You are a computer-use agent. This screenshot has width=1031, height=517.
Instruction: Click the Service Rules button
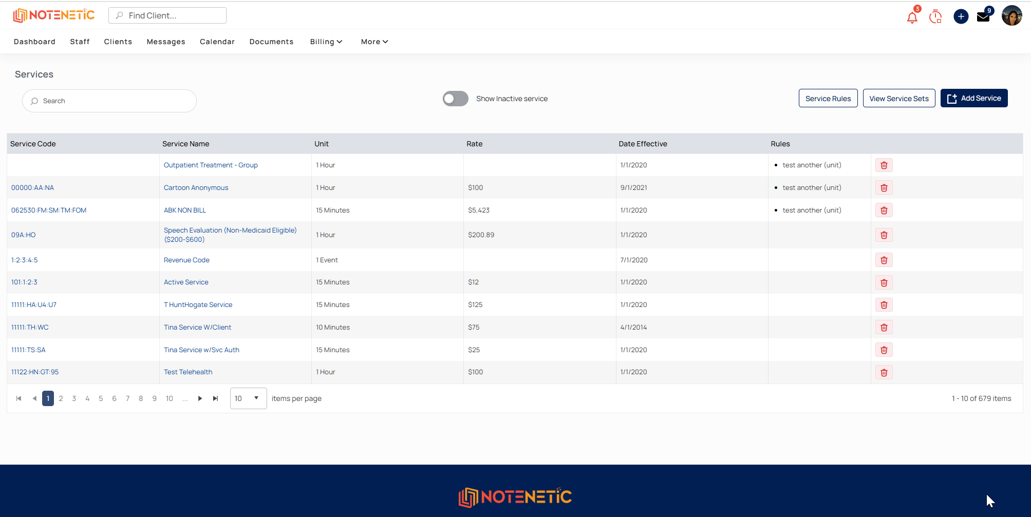[x=828, y=99]
